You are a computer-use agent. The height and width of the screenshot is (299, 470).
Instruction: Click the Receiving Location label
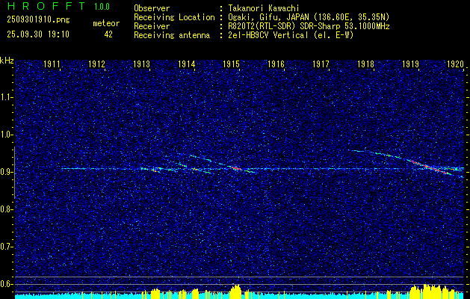coord(174,17)
